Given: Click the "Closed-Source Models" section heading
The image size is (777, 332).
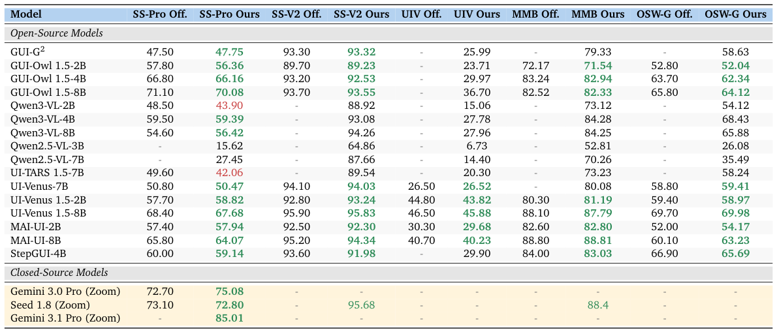Looking at the screenshot, I should (x=59, y=273).
